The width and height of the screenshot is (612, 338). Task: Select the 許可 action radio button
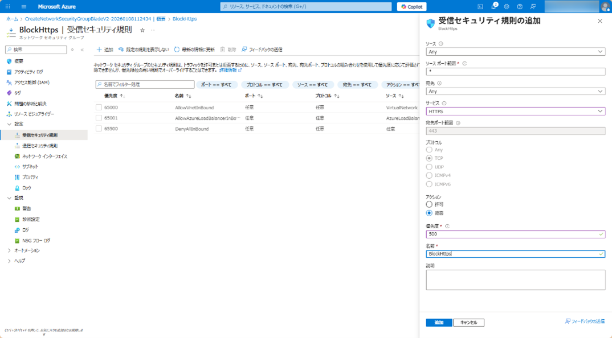[x=429, y=204]
